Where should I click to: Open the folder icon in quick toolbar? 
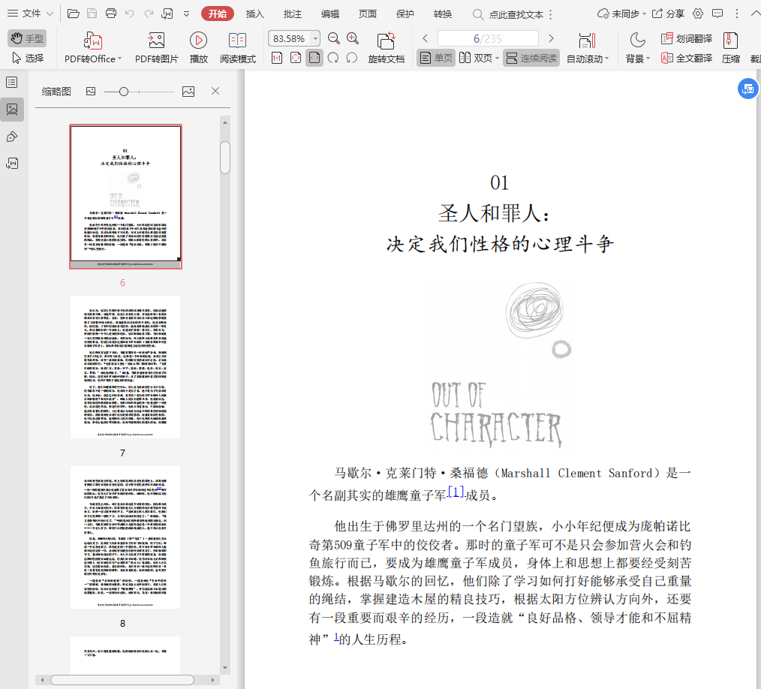[74, 14]
